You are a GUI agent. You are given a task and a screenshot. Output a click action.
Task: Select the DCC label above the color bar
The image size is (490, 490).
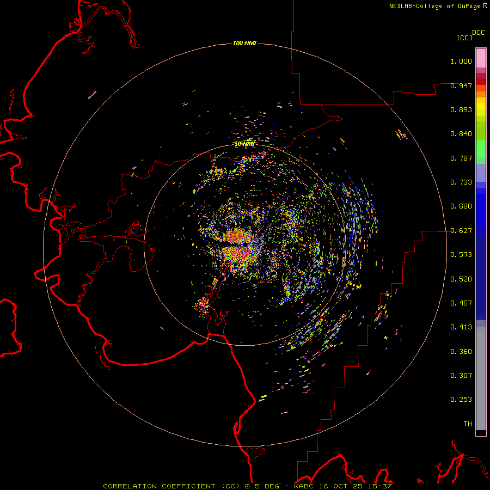tap(479, 33)
